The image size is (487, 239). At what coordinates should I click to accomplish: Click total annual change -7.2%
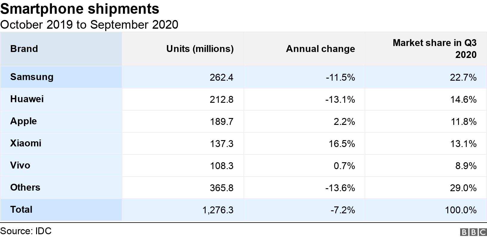[343, 210]
